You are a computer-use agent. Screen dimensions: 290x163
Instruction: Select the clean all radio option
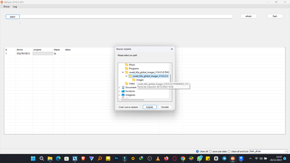click(197, 151)
